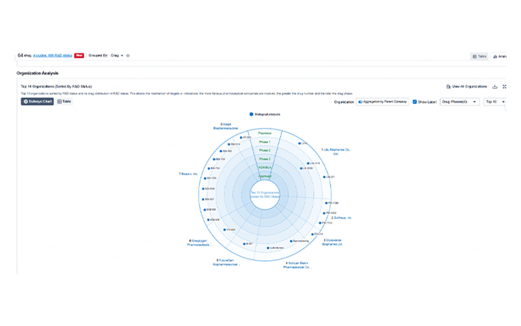521x326 pixels.
Task: Click View All Organizations link
Action: point(469,87)
